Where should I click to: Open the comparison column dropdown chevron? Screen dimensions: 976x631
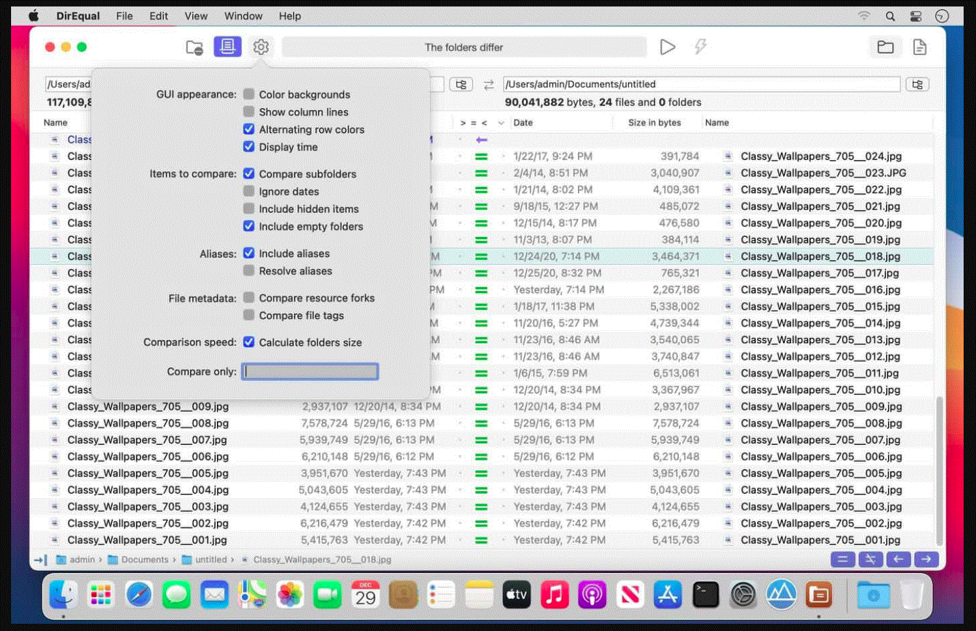pyautogui.click(x=500, y=123)
